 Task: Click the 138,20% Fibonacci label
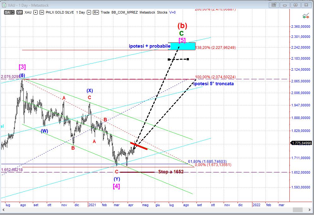[215, 48]
